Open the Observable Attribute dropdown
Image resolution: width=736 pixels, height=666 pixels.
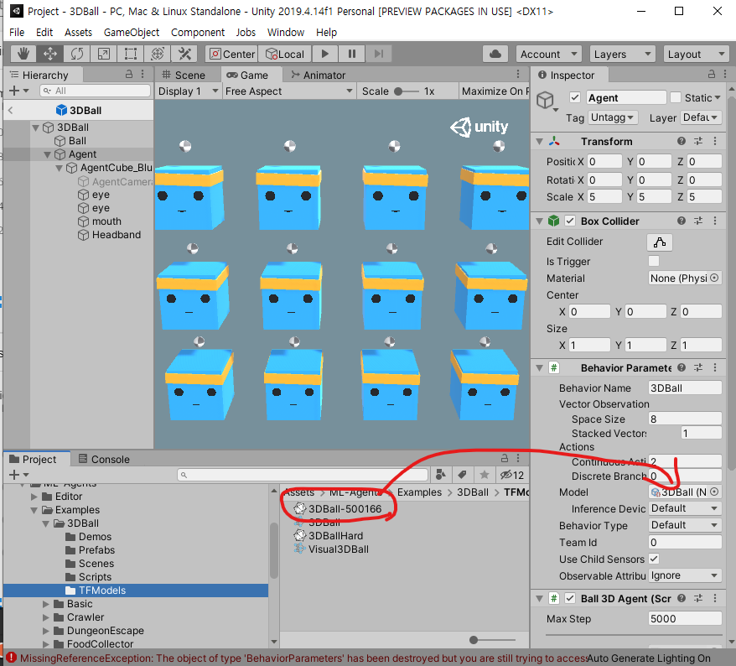[x=685, y=575]
